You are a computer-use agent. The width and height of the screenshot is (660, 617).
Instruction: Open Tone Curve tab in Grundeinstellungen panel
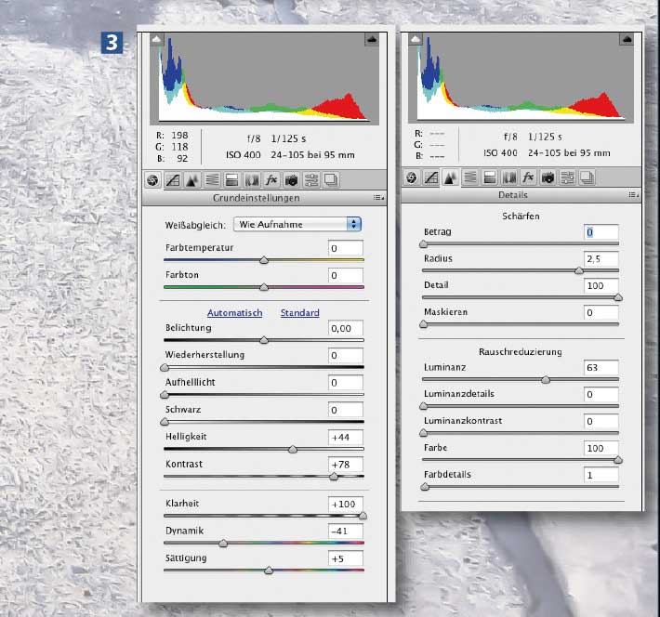[174, 179]
